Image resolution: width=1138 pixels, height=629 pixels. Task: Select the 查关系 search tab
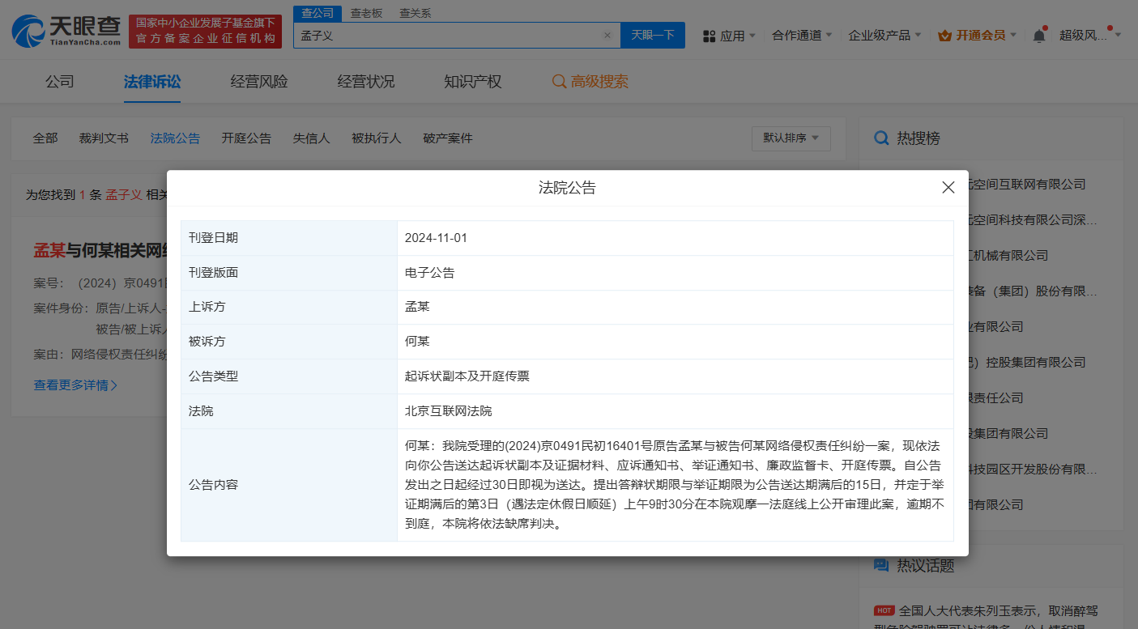(416, 13)
